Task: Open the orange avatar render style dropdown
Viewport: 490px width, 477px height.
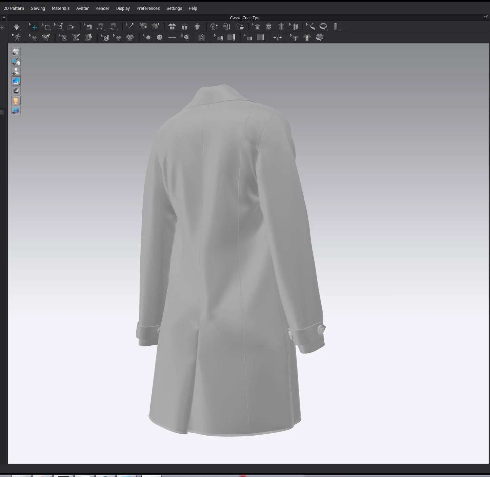Action: coord(16,101)
